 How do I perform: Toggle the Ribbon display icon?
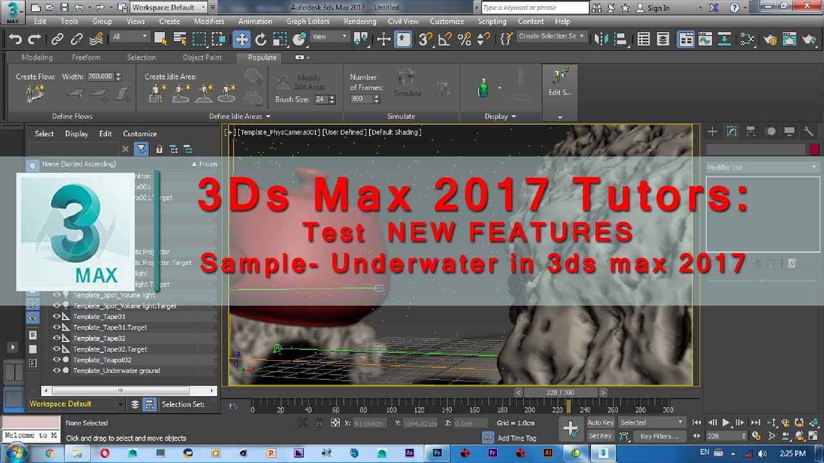click(x=686, y=39)
